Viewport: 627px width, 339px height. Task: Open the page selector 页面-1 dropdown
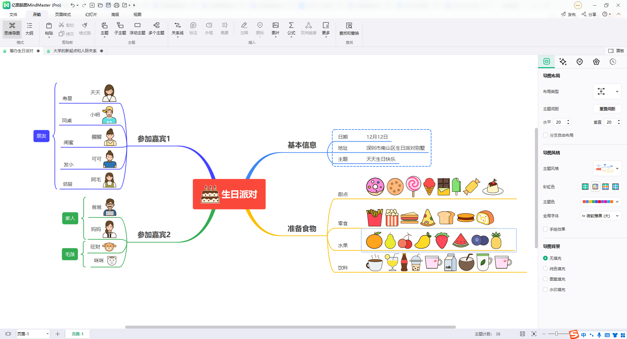click(x=33, y=334)
